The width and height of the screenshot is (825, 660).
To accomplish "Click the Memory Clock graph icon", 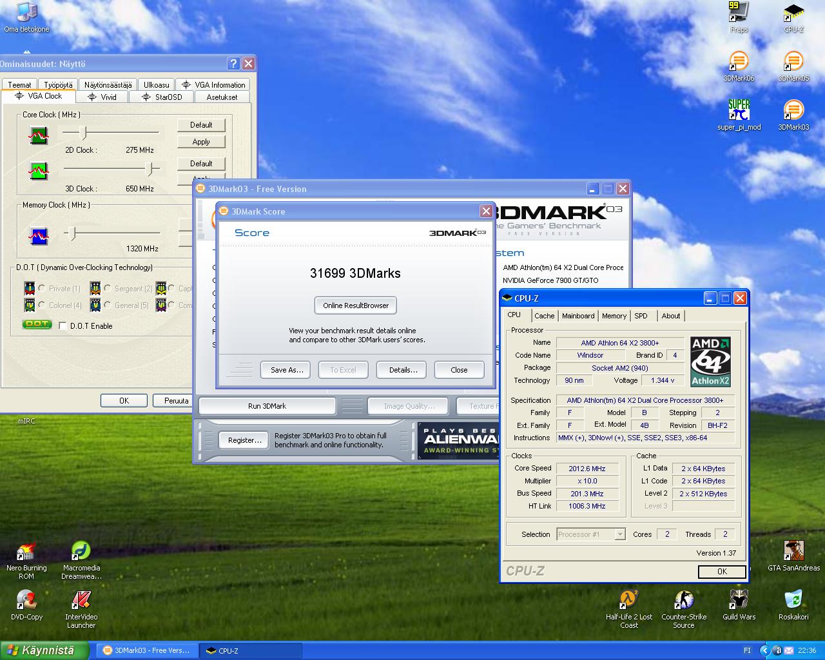I will tap(39, 236).
